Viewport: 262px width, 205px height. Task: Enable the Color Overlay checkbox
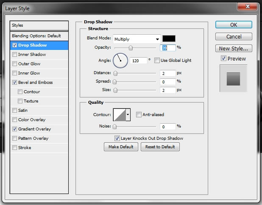tap(14, 120)
